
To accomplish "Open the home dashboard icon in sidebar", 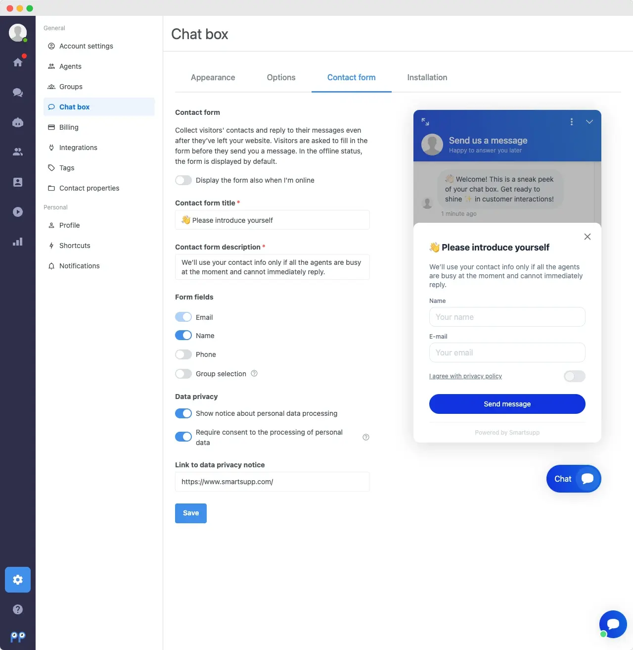I will [x=18, y=62].
